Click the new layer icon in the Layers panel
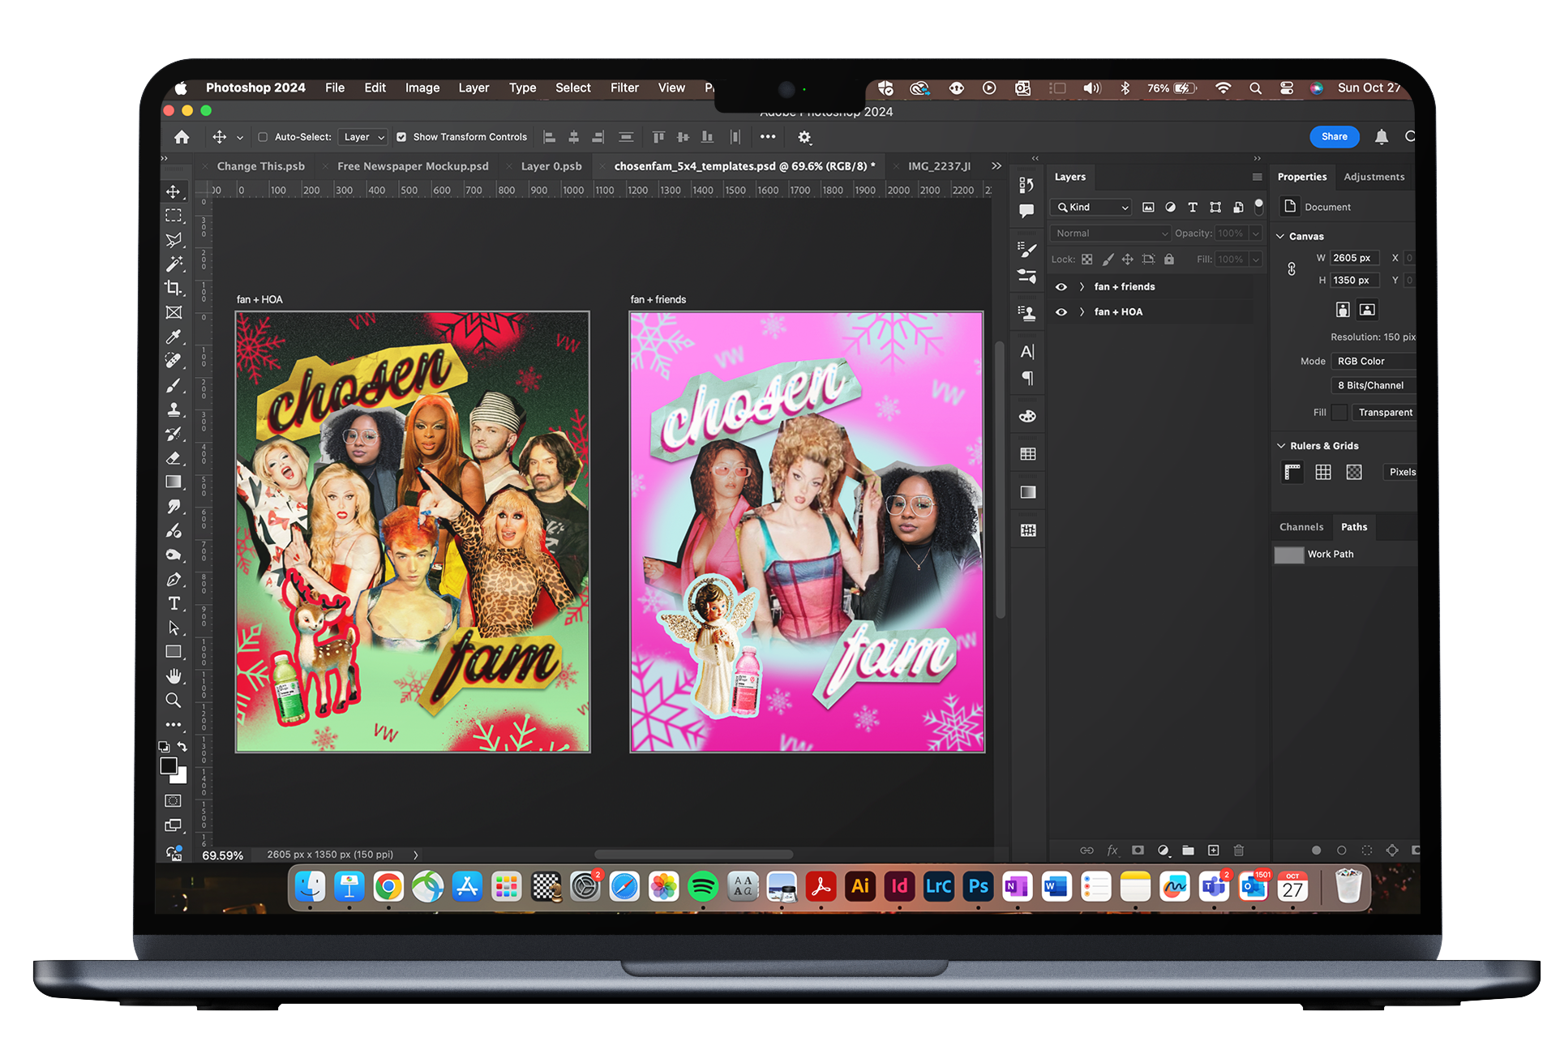Viewport: 1560px width, 1063px height. pyautogui.click(x=1213, y=851)
